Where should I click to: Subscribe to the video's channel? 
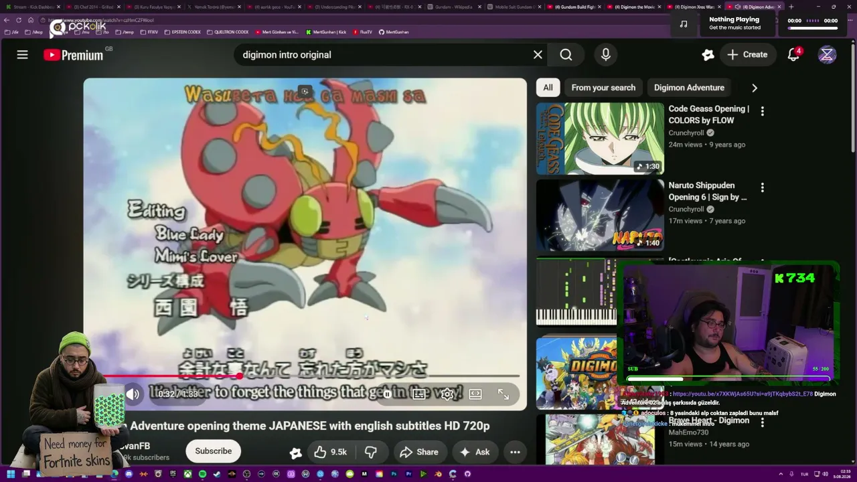(x=214, y=451)
